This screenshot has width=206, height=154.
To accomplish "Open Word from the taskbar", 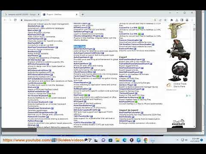I will [x=139, y=140].
